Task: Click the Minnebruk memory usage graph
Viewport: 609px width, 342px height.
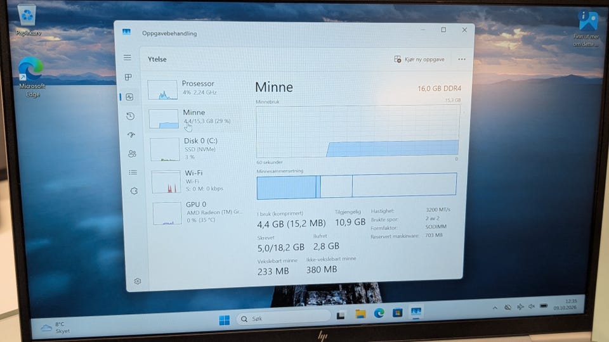Action: 357,132
